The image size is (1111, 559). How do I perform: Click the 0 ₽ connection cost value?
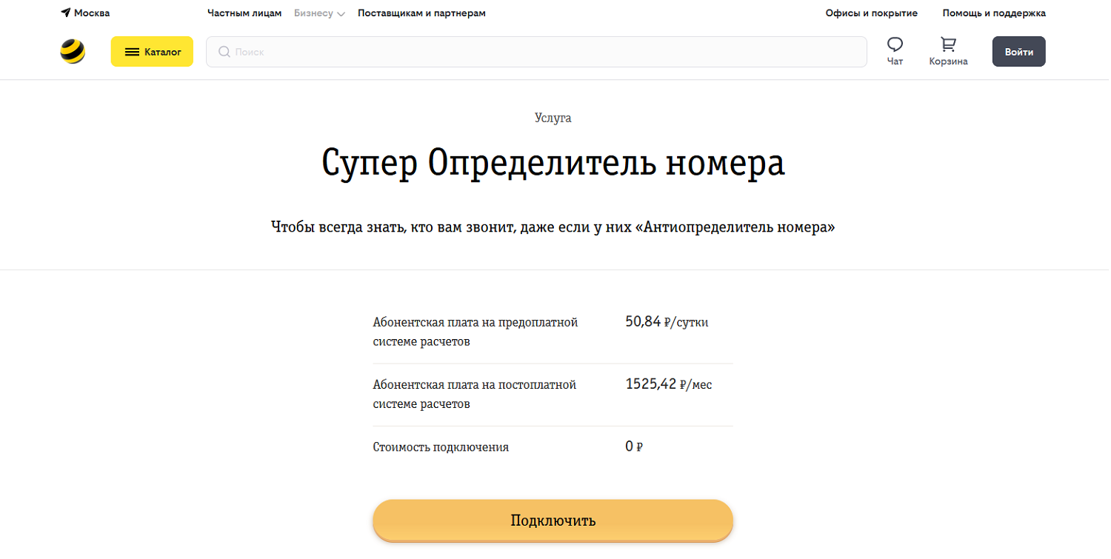tap(634, 446)
